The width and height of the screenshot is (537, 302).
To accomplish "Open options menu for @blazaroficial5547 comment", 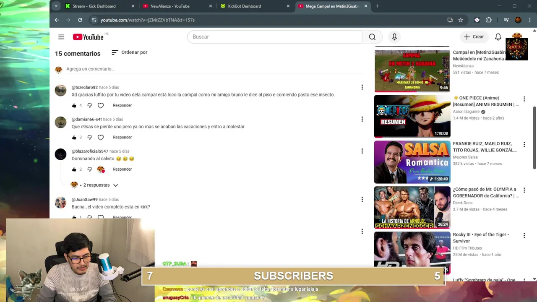I will coord(362,151).
